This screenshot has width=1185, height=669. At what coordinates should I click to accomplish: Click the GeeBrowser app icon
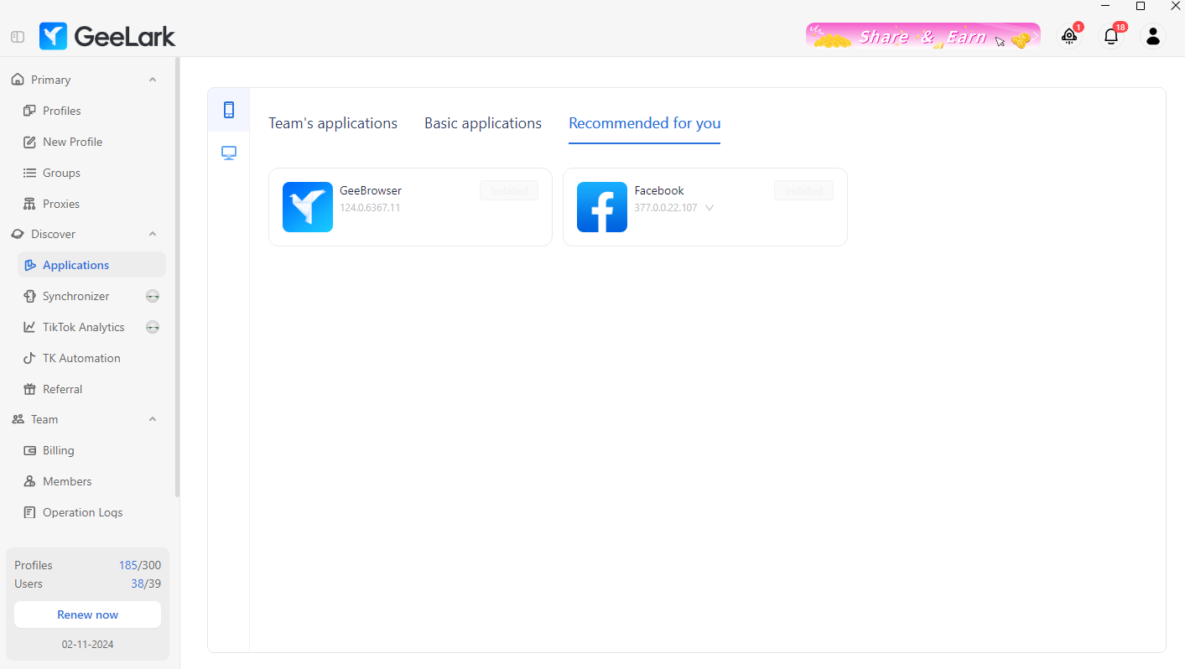coord(308,207)
